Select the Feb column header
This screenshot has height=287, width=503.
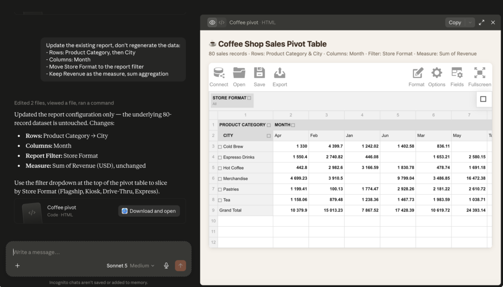327,135
